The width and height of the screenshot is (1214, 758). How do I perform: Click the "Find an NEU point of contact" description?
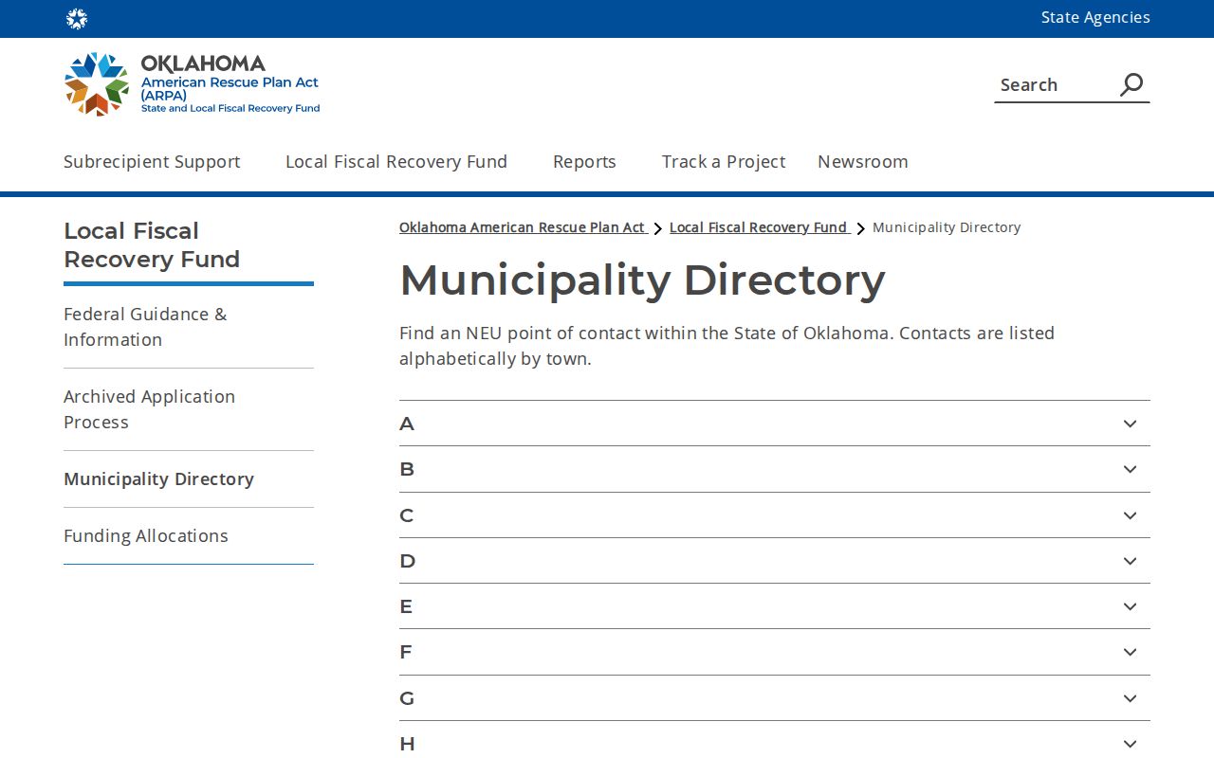pos(727,346)
